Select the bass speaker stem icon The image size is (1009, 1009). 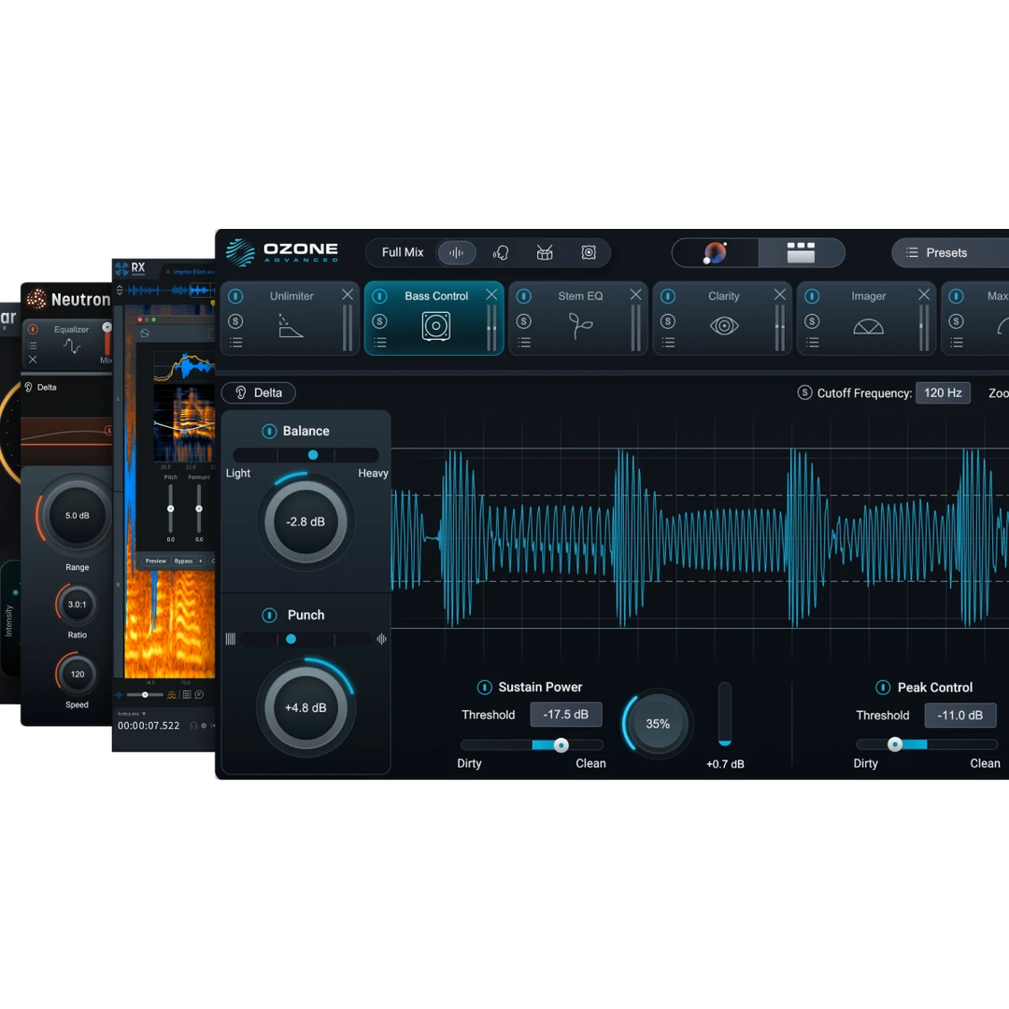tap(589, 252)
